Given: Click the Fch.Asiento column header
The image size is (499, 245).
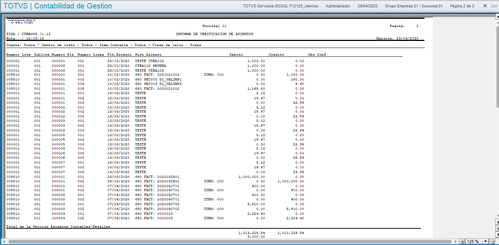Looking at the screenshot, I should (x=120, y=55).
